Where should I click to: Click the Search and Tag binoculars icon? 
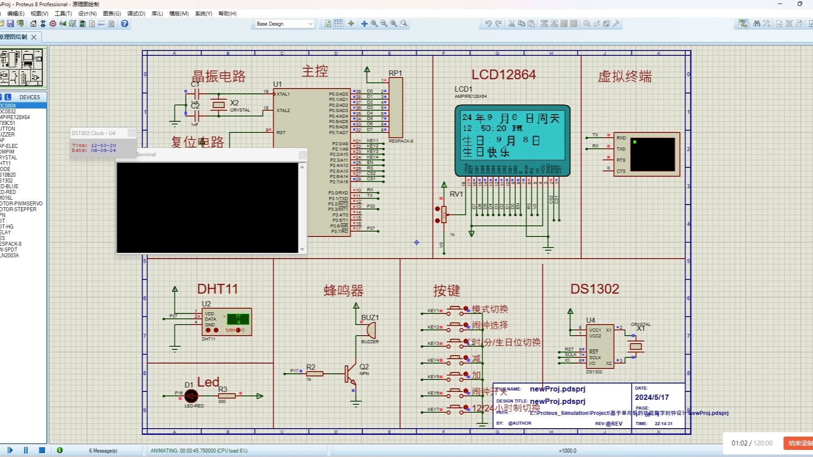[x=756, y=23]
